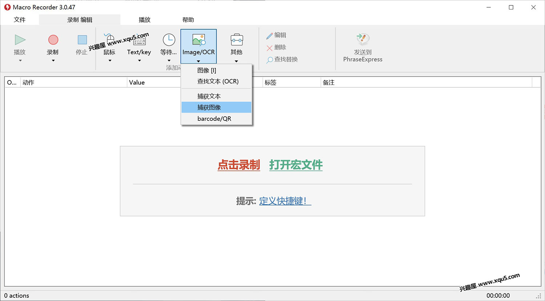
Task: Choose 查找文本 (OCR) menu entry
Action: pyautogui.click(x=218, y=81)
